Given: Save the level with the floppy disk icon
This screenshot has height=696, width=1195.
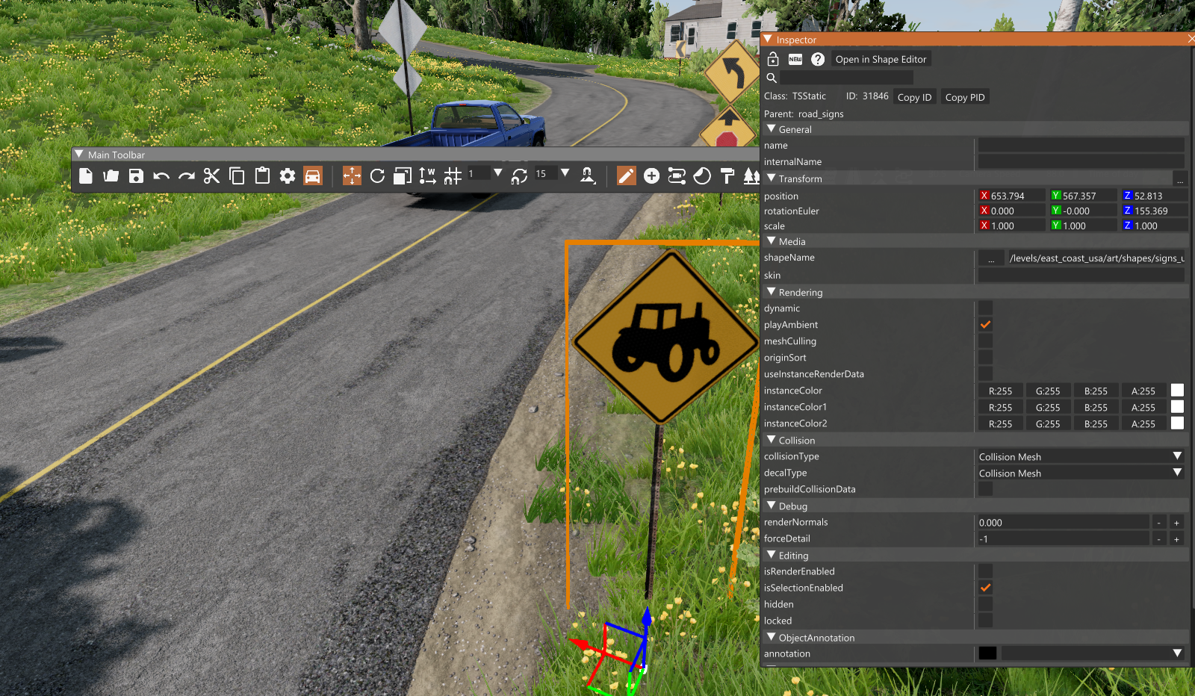Looking at the screenshot, I should pos(136,175).
